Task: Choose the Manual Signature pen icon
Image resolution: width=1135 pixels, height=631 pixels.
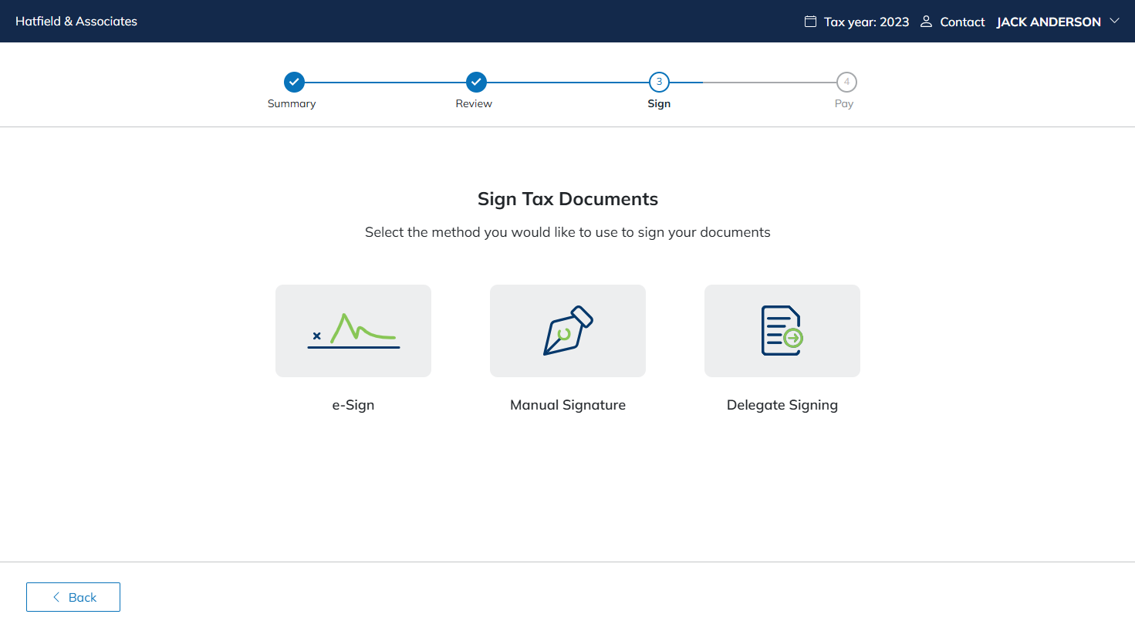Action: (x=568, y=331)
